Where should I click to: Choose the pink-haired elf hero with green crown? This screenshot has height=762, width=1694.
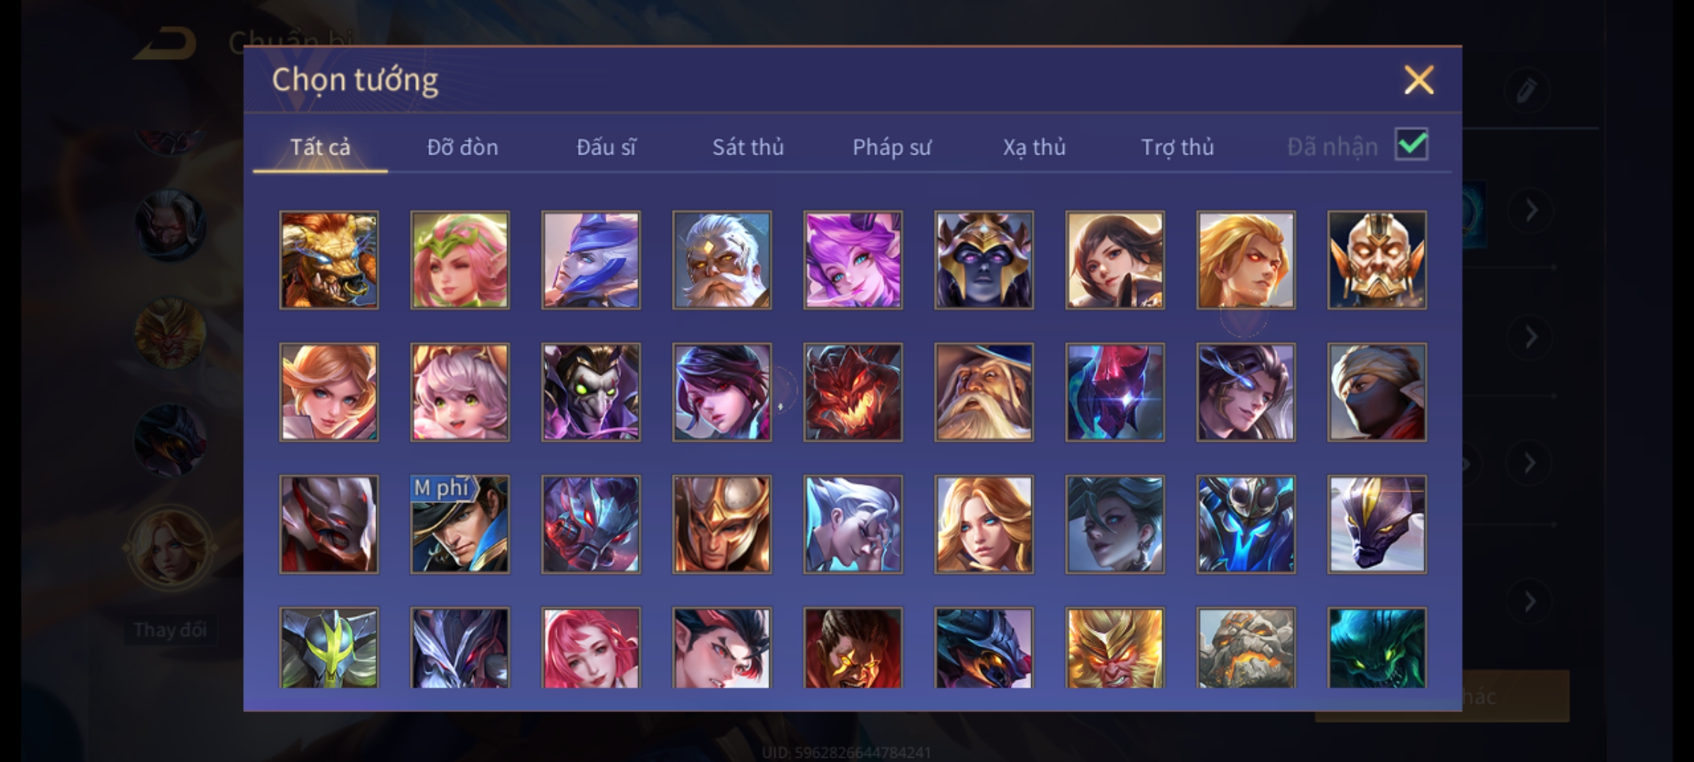click(x=459, y=260)
